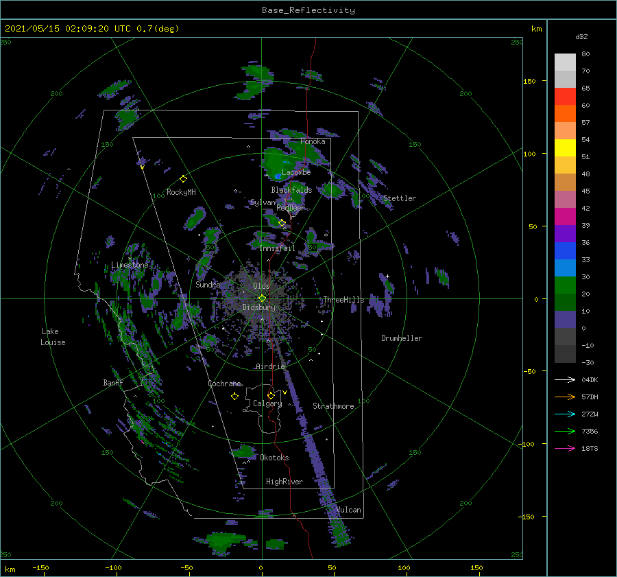Click the yellow diamond marker near RedDeer

pyautogui.click(x=282, y=223)
